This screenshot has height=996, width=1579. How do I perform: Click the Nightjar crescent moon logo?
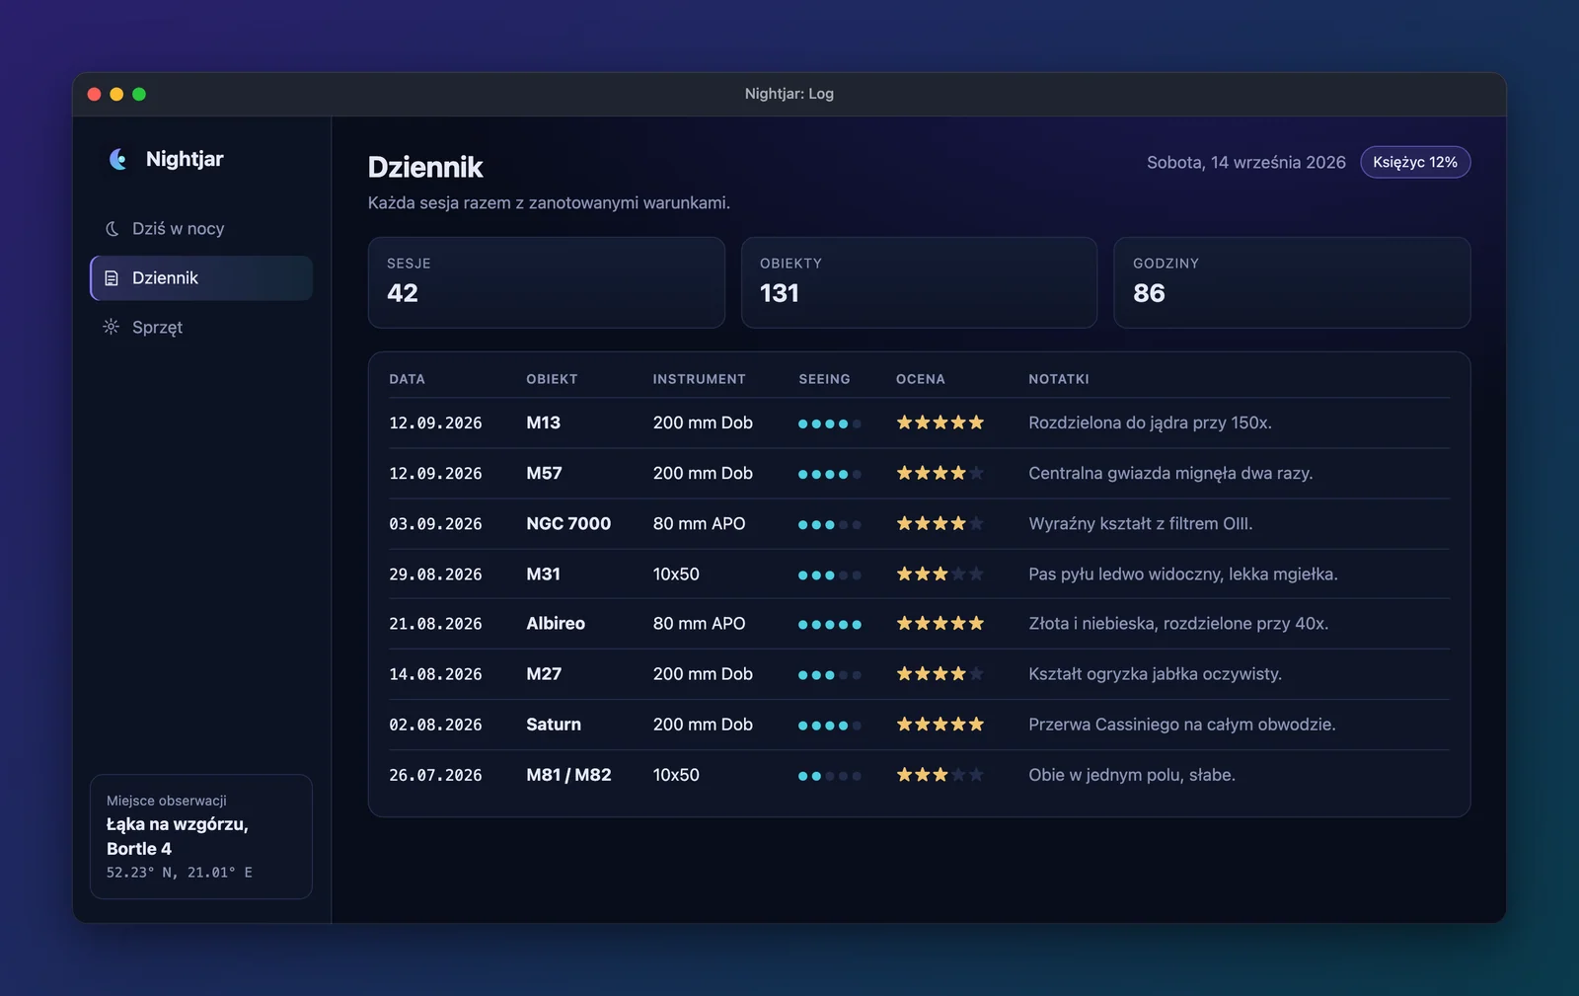[118, 159]
